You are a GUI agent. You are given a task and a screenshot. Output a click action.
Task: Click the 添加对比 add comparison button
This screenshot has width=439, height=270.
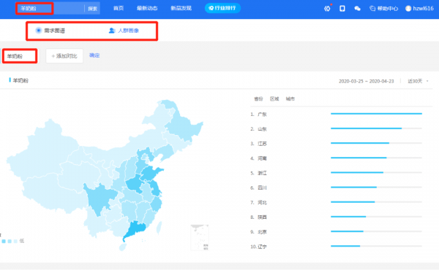tap(64, 56)
